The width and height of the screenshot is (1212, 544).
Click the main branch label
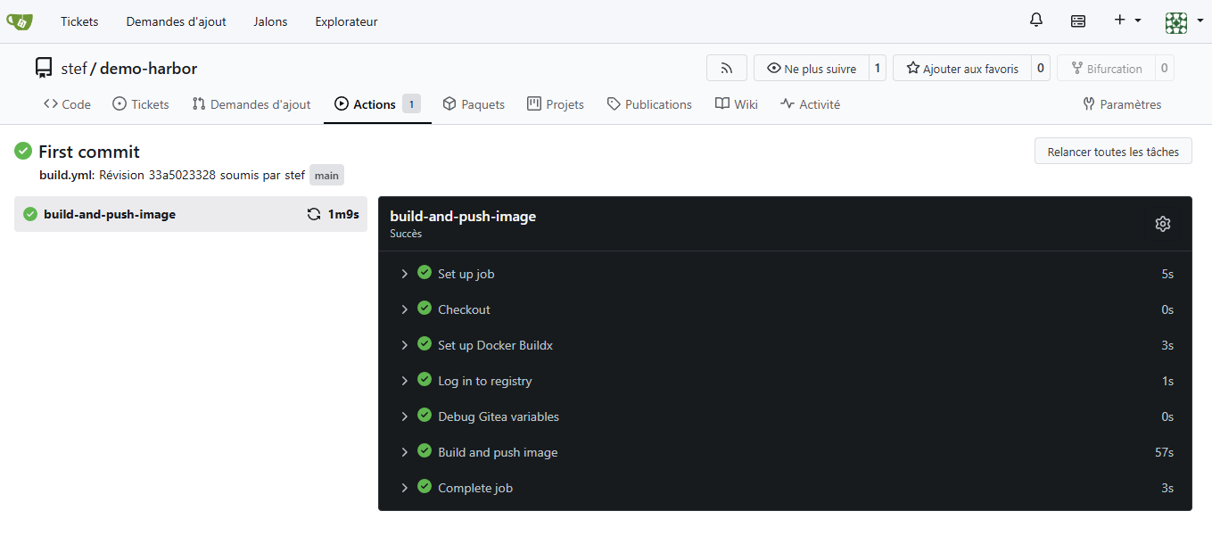coord(326,176)
